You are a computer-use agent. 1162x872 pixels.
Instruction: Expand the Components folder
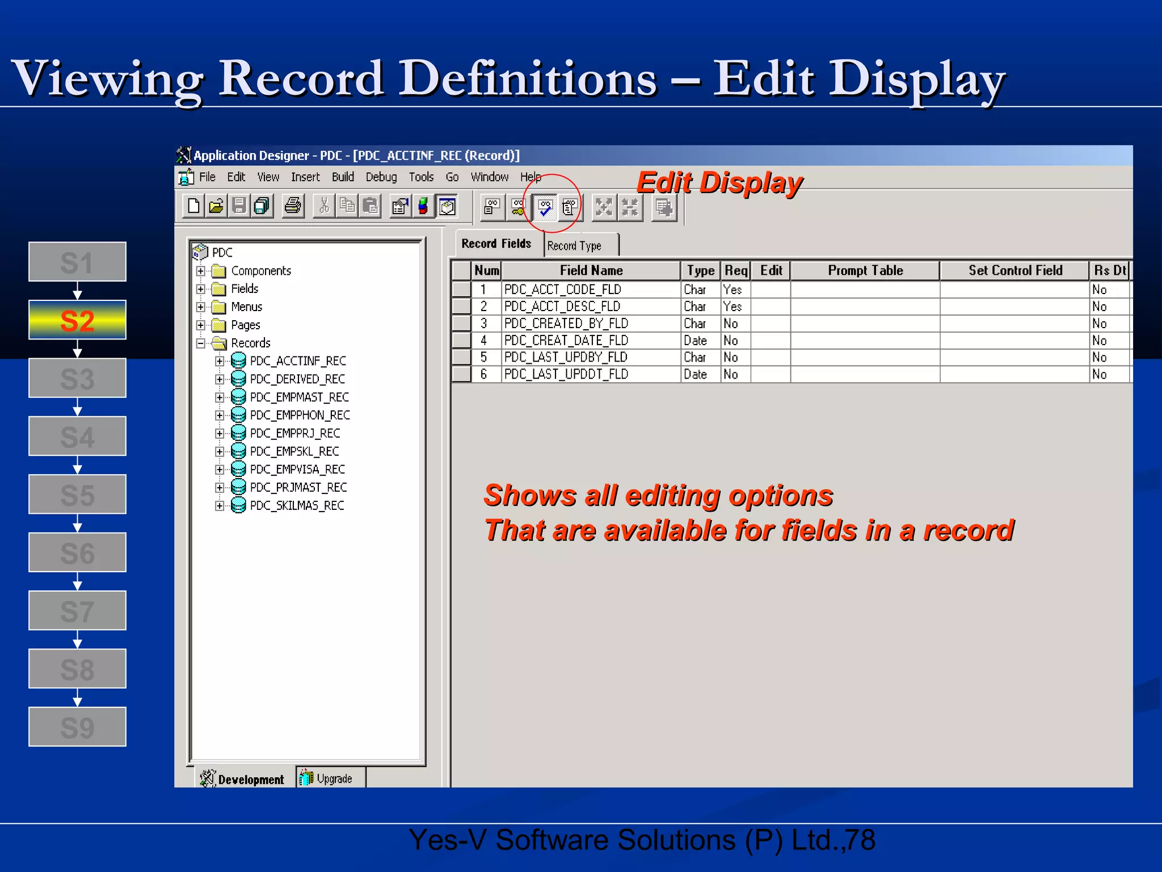tap(200, 271)
